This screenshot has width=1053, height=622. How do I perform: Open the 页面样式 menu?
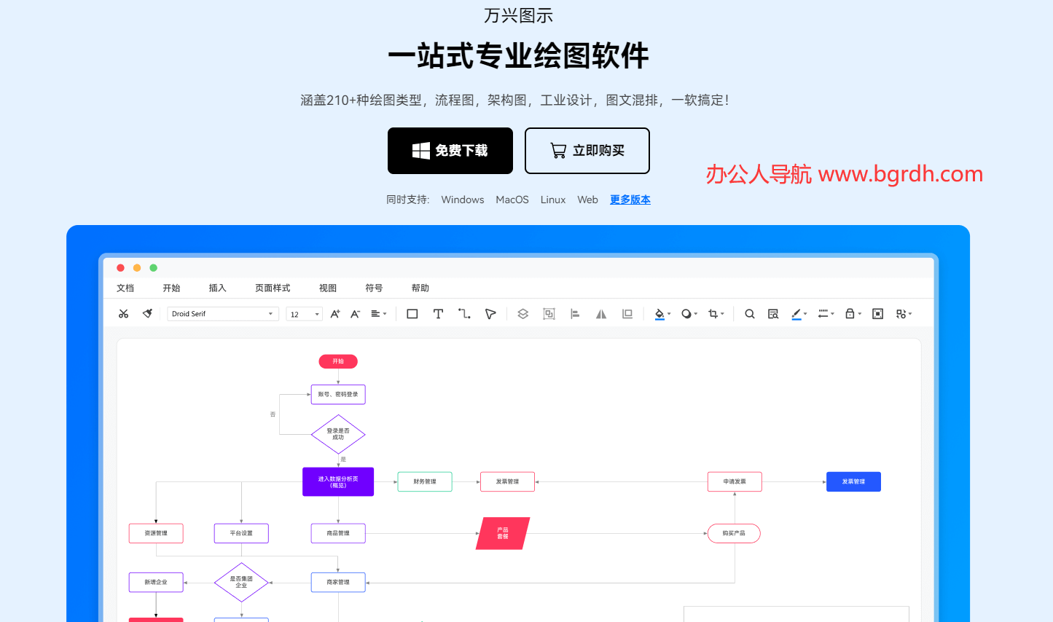point(272,288)
